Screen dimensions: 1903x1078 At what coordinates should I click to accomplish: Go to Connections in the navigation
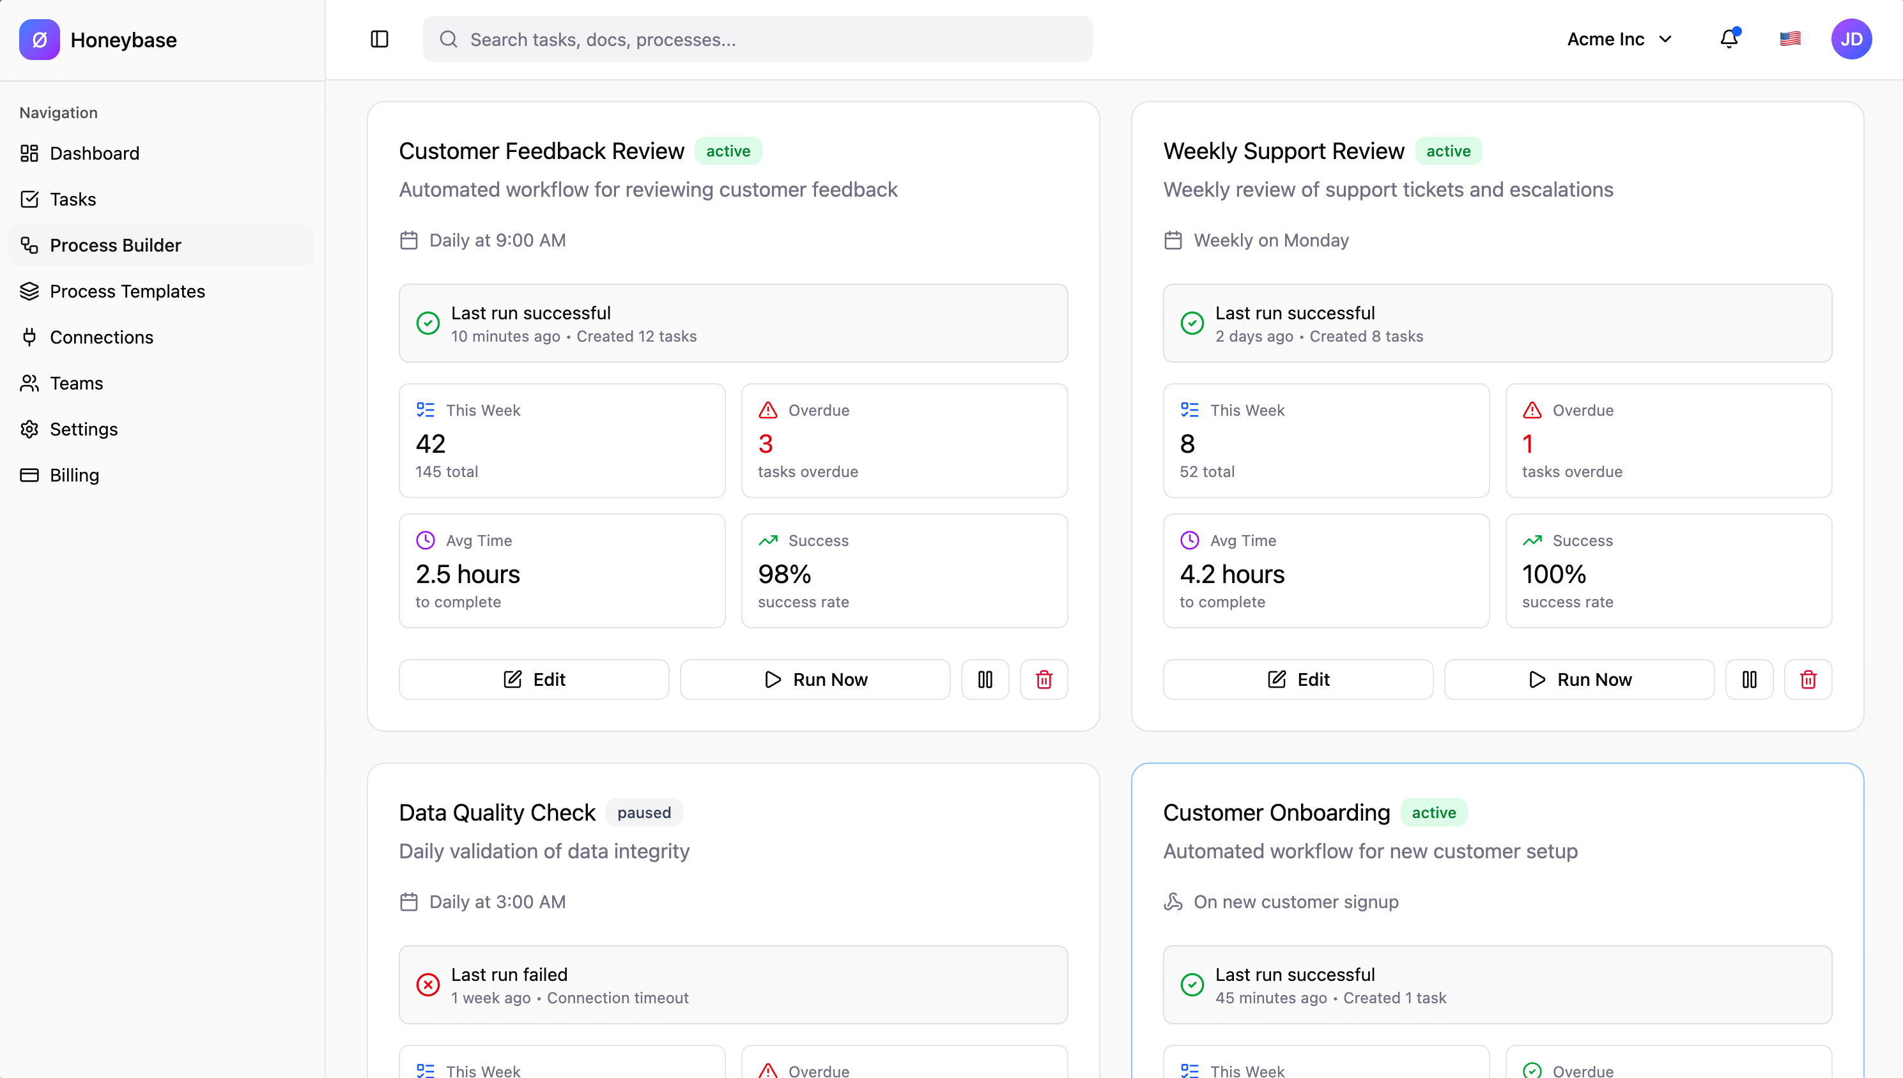click(101, 337)
